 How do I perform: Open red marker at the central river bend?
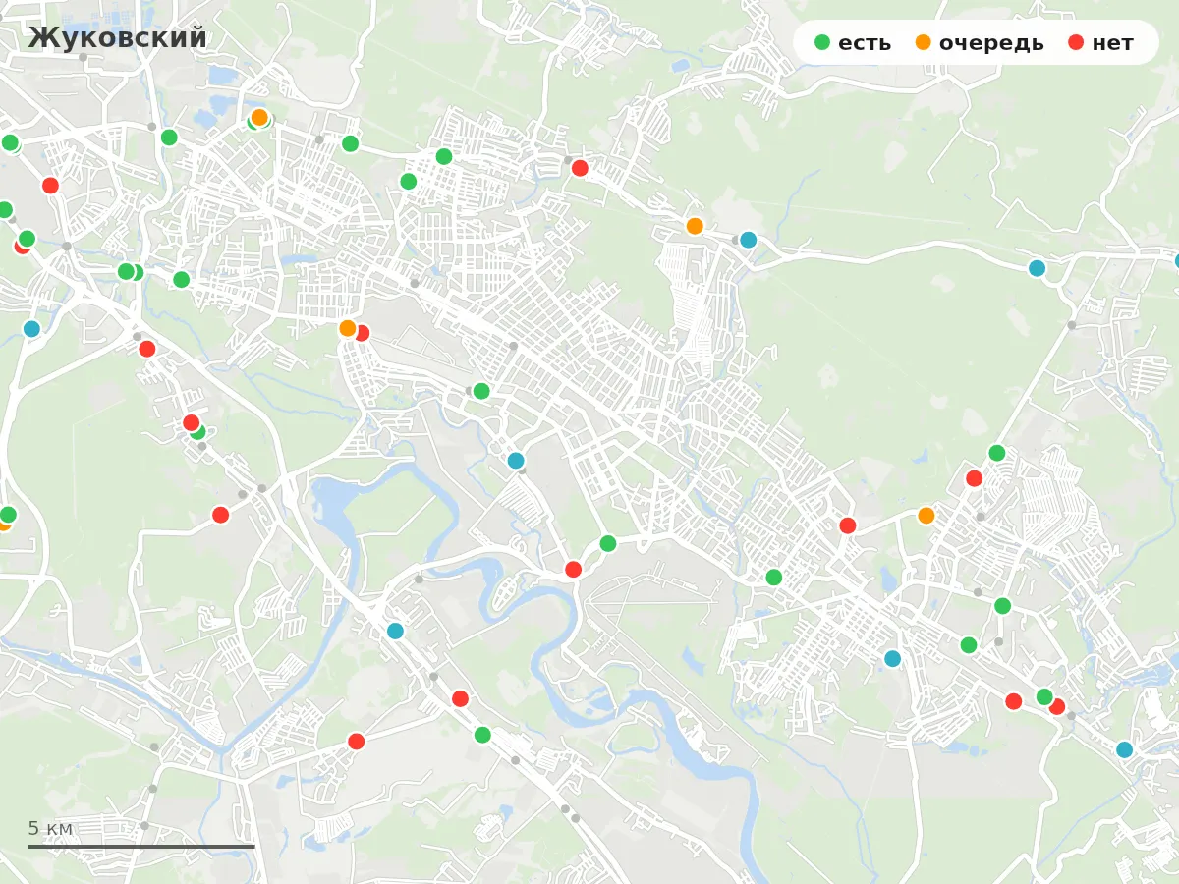[573, 569]
